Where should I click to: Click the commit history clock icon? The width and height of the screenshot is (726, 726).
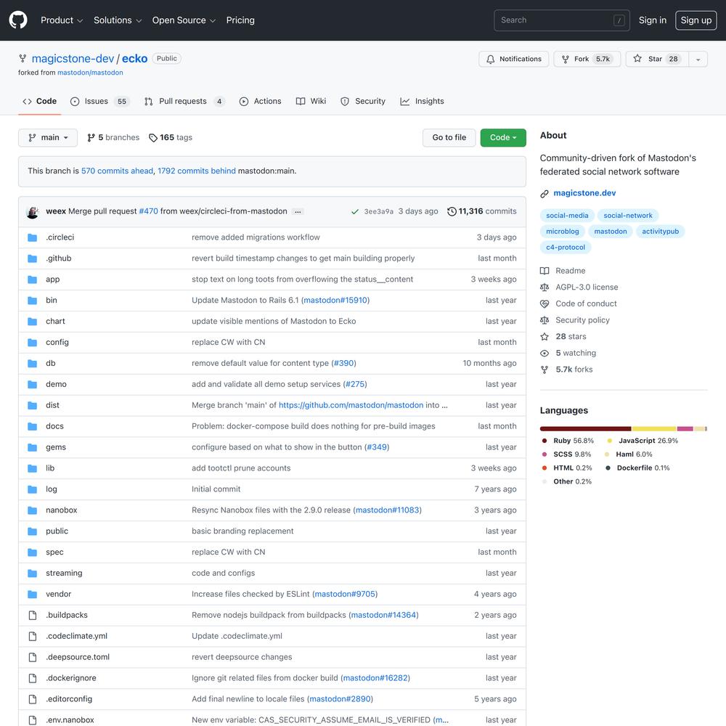452,211
